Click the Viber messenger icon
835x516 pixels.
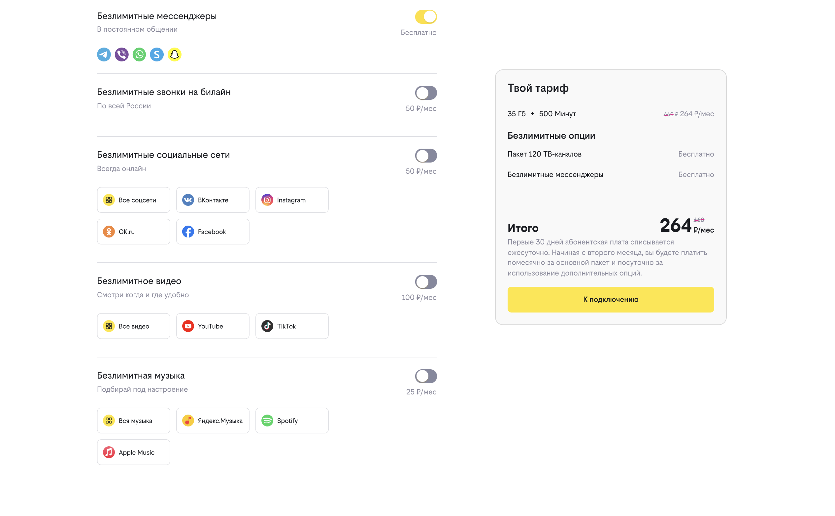[121, 55]
